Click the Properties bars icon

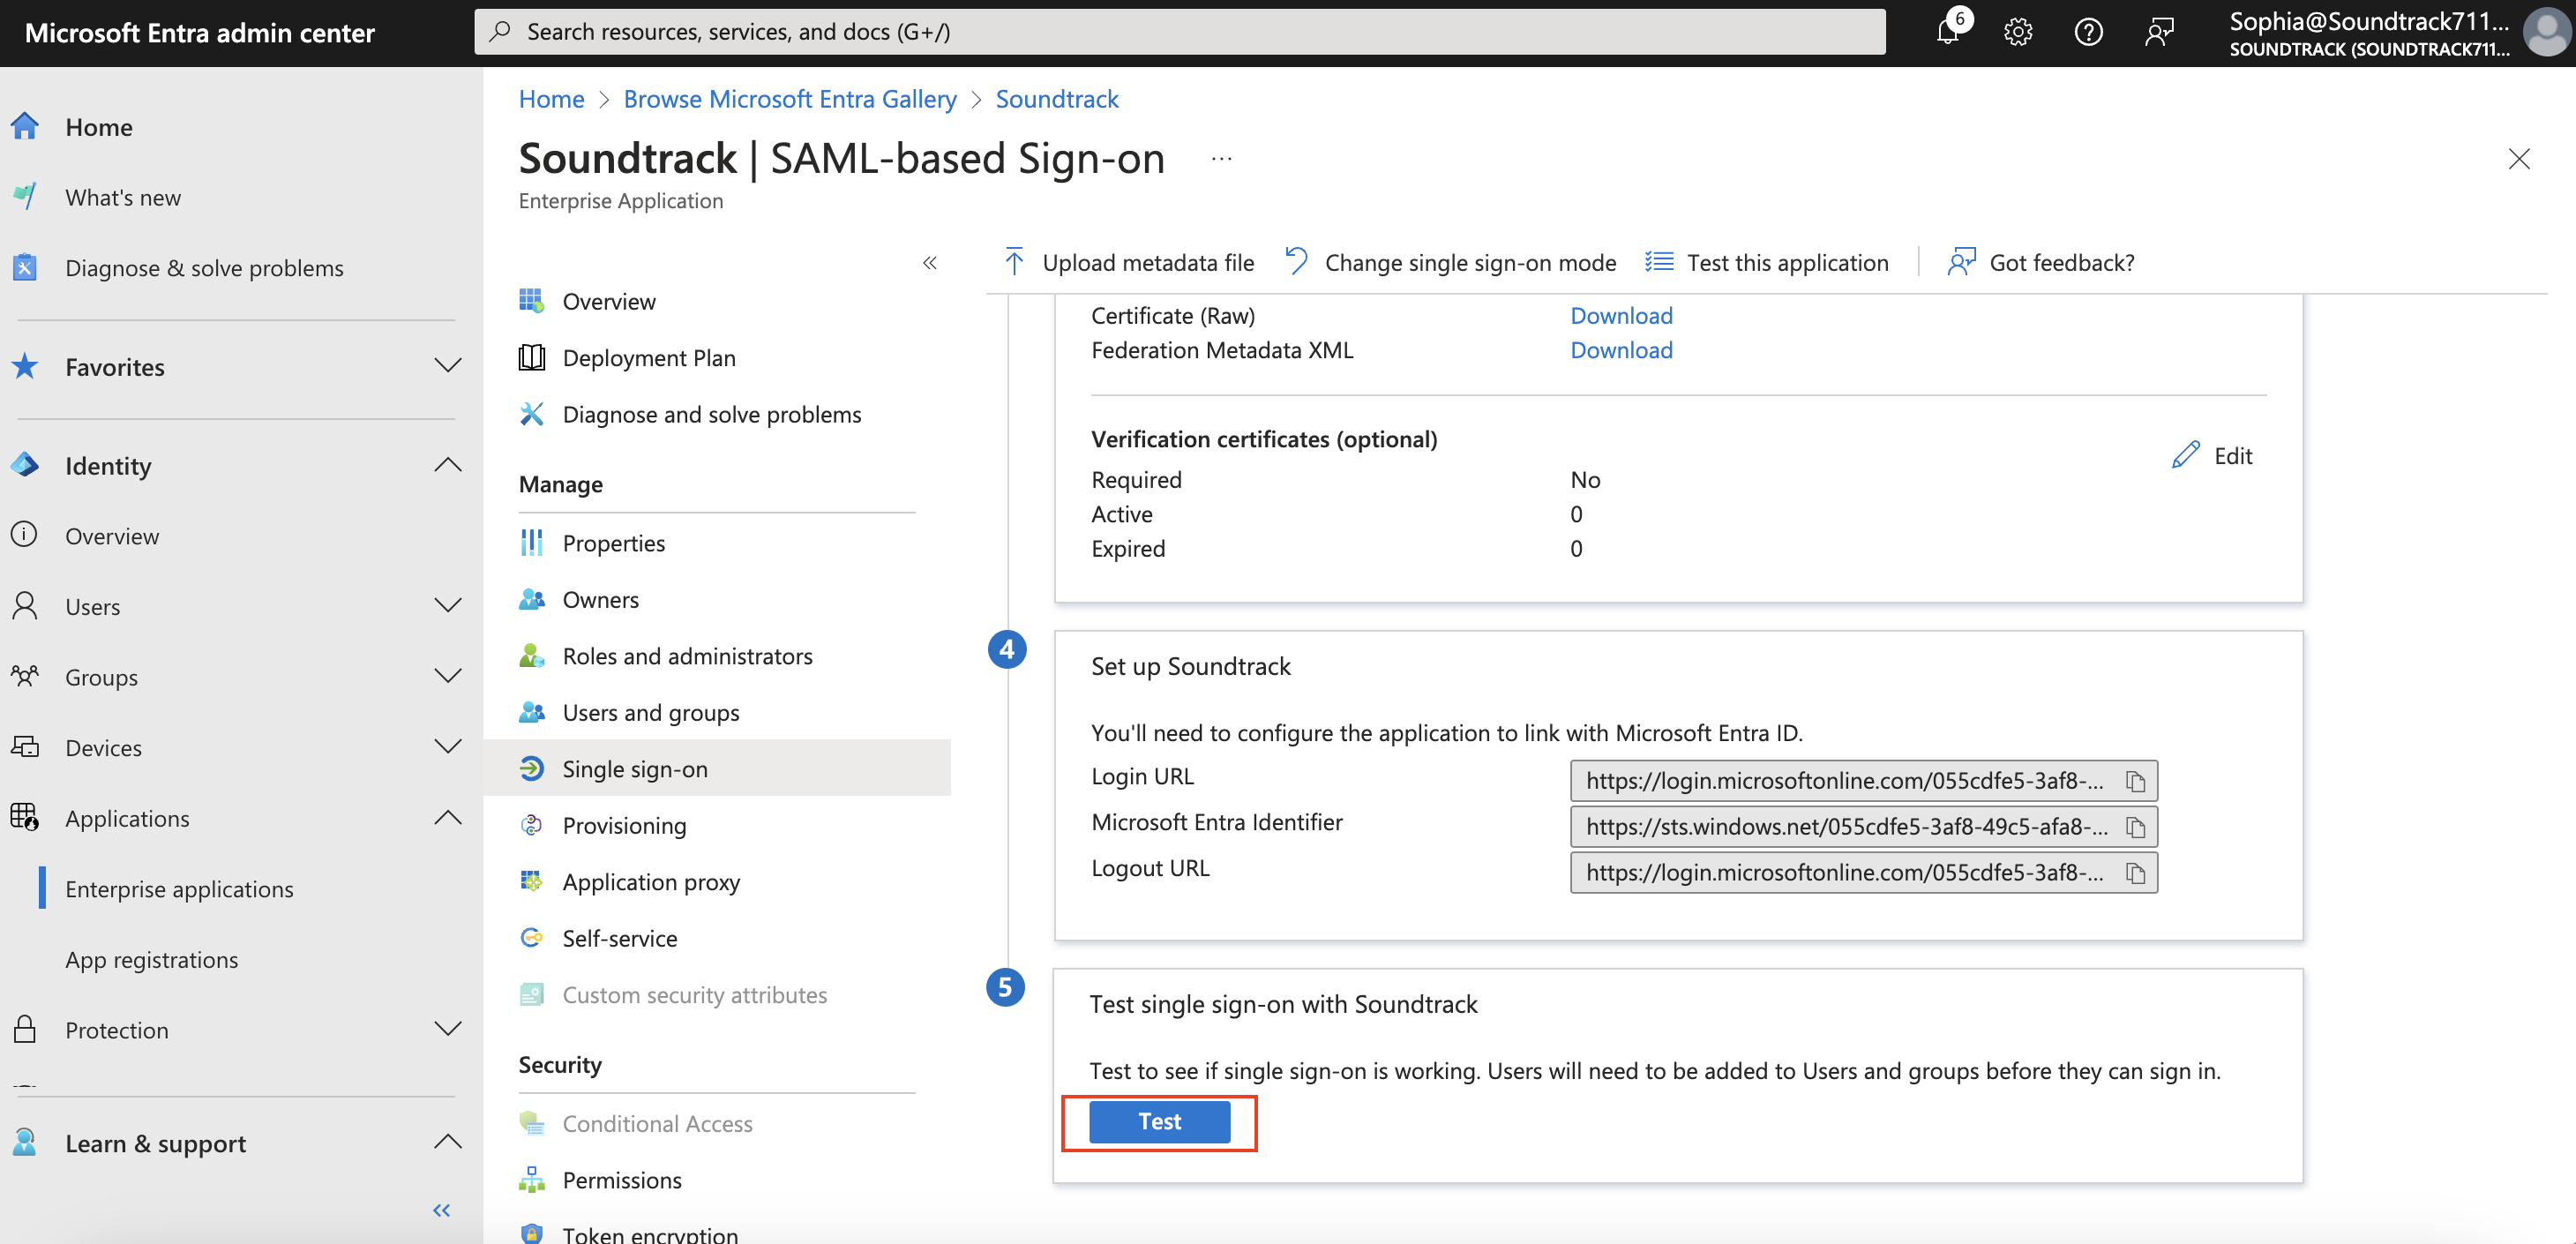pyautogui.click(x=531, y=543)
